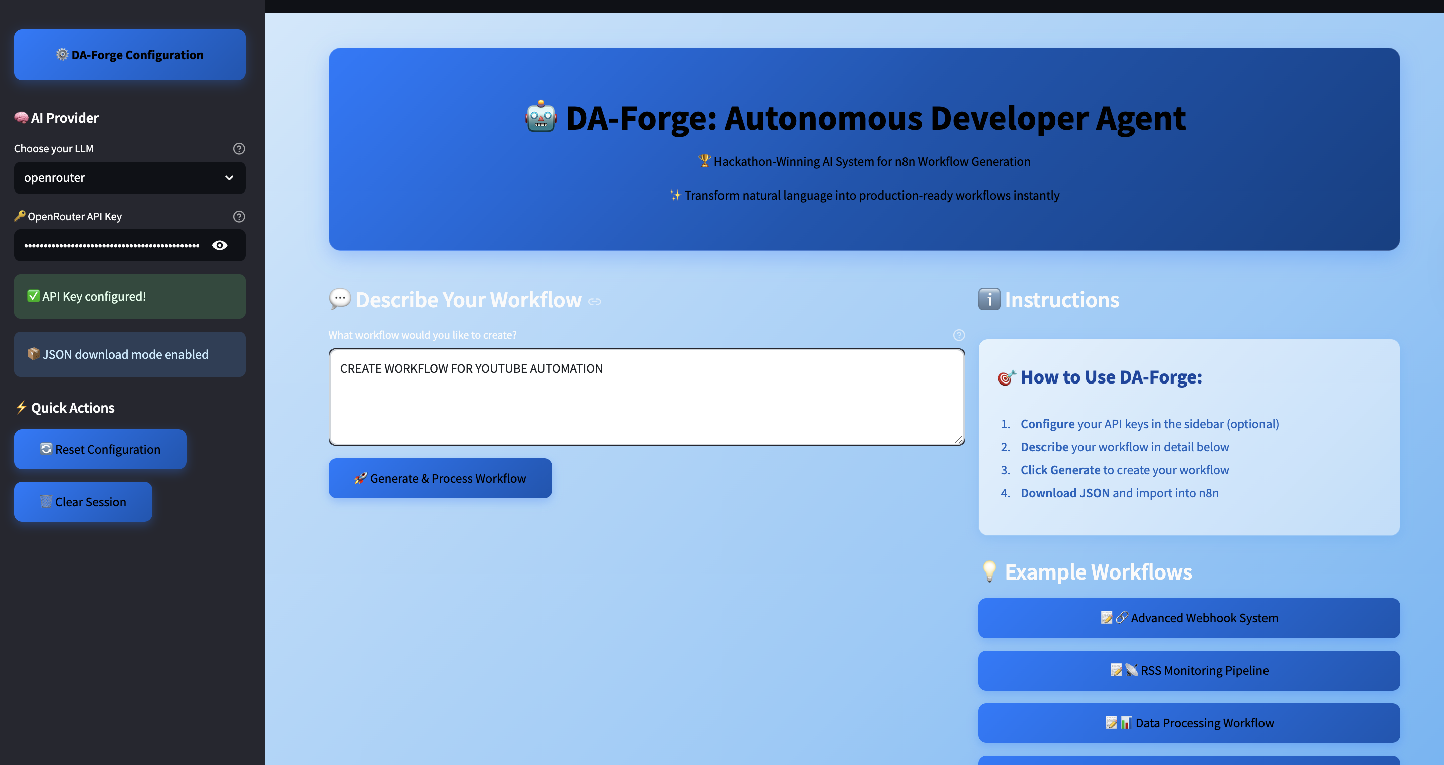Click anchor link icon beside Describe Your Workflow
1444x765 pixels.
click(x=594, y=301)
